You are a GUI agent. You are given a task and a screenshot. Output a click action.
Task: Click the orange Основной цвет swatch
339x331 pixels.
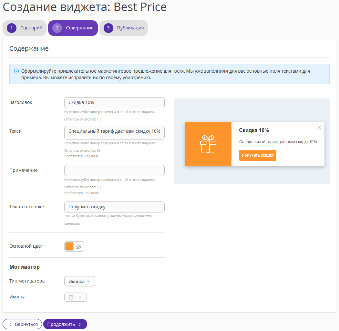[x=69, y=246]
